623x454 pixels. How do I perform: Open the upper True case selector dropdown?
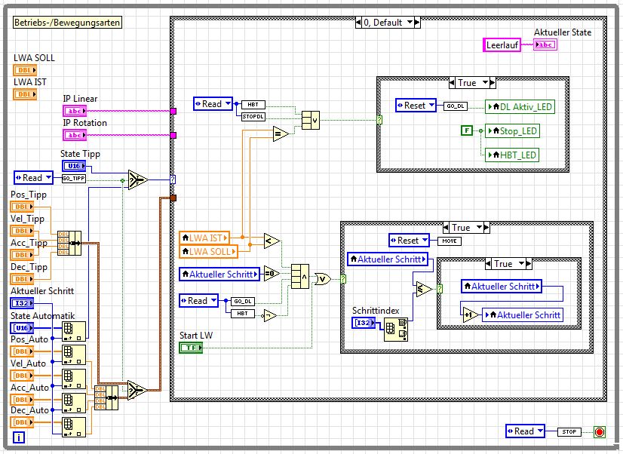486,83
